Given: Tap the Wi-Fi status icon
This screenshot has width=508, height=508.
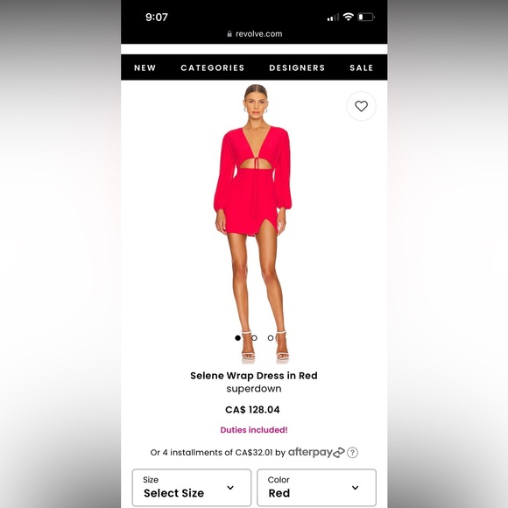Looking at the screenshot, I should point(349,17).
